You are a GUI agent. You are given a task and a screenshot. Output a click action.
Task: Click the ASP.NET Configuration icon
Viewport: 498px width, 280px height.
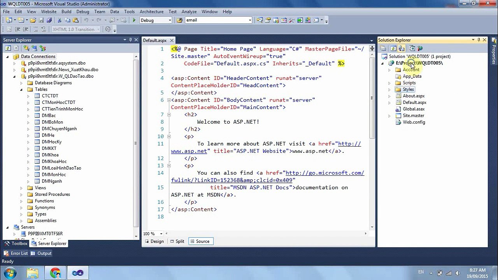pos(420,48)
